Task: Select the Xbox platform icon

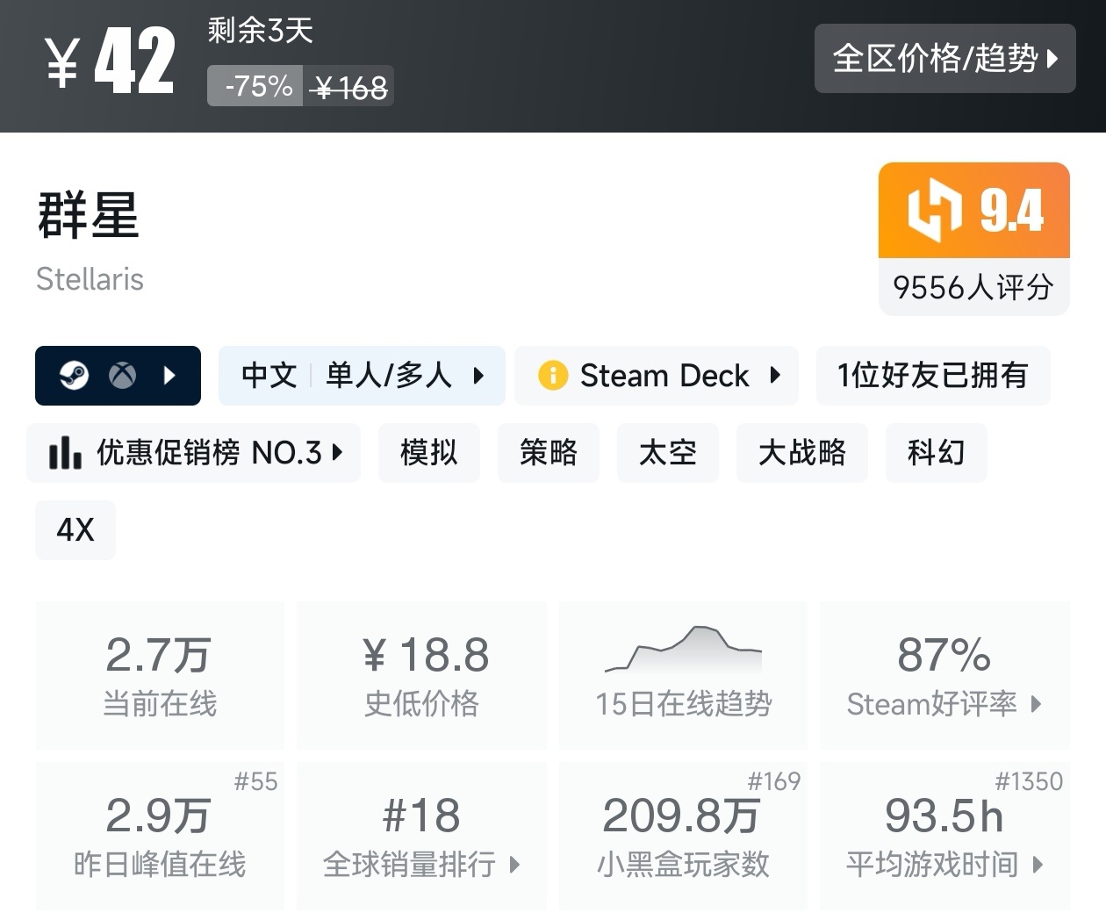Action: 121,376
